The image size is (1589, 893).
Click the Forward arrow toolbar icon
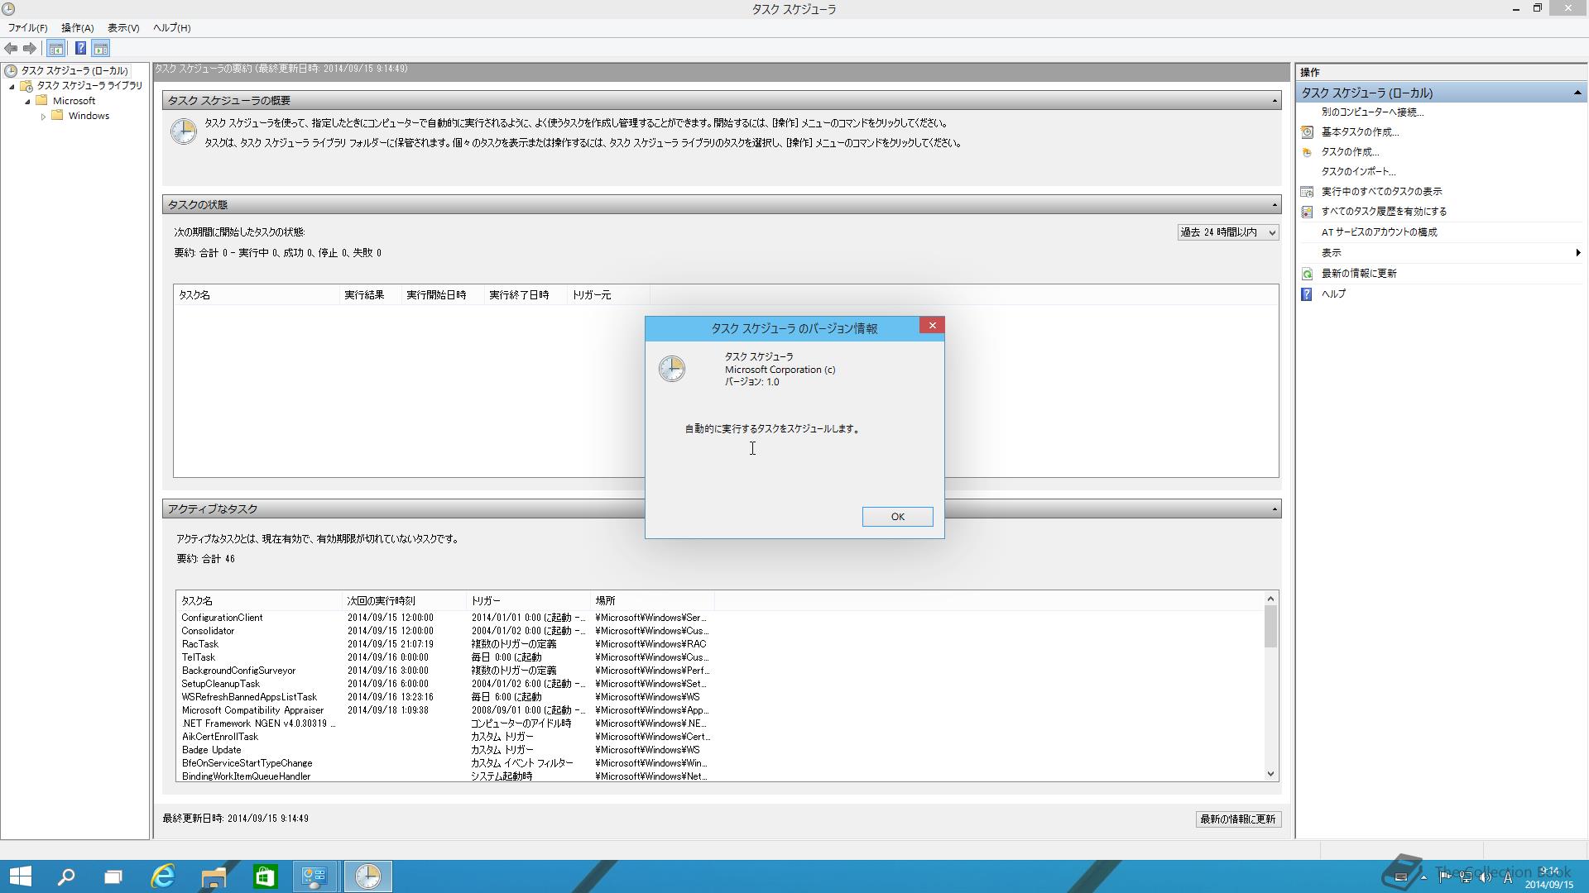(x=30, y=48)
